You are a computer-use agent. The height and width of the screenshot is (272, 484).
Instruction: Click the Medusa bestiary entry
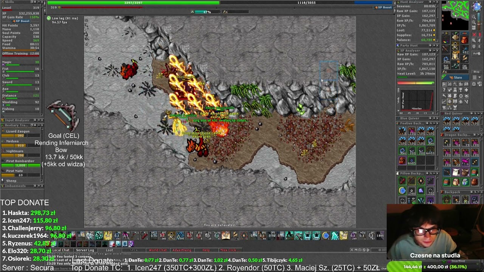tap(21, 143)
